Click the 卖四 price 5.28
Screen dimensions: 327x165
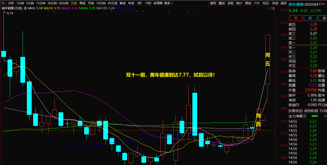(313, 29)
